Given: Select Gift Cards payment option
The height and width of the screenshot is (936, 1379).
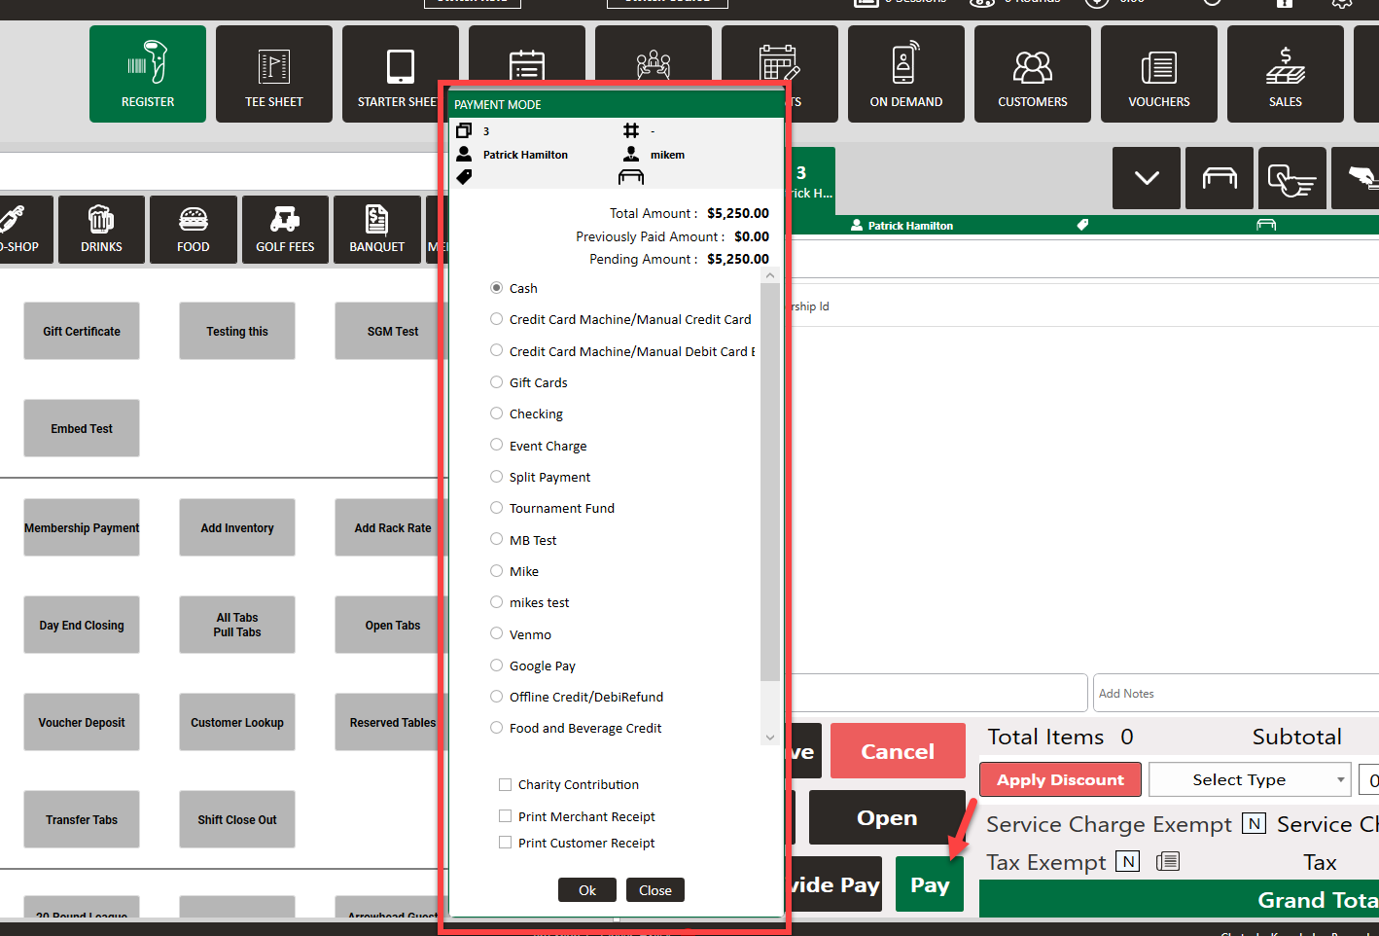Looking at the screenshot, I should pos(497,382).
